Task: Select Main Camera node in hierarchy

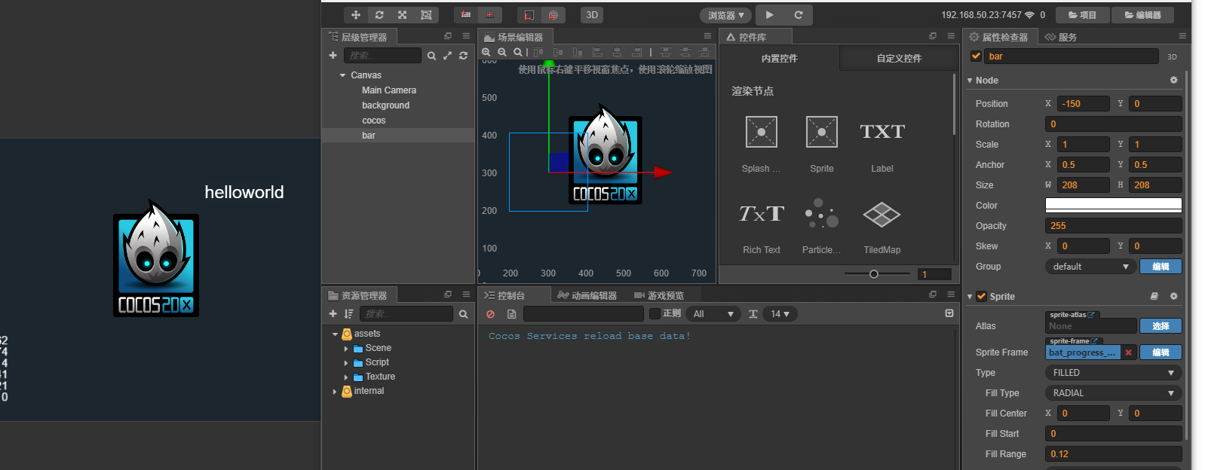Action: pos(389,90)
